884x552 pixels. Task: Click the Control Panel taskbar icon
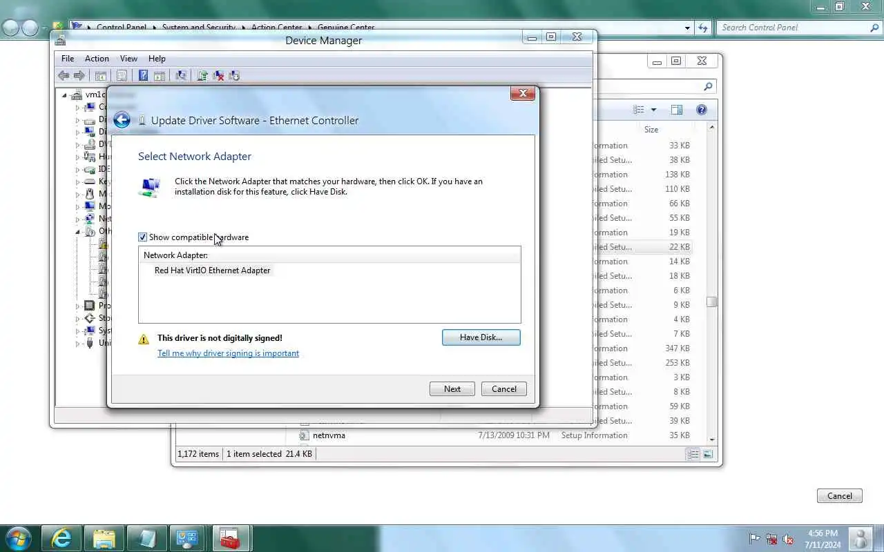187,538
